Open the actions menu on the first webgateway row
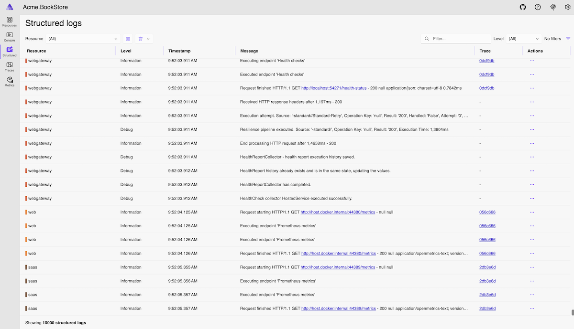574x329 pixels. point(532,61)
